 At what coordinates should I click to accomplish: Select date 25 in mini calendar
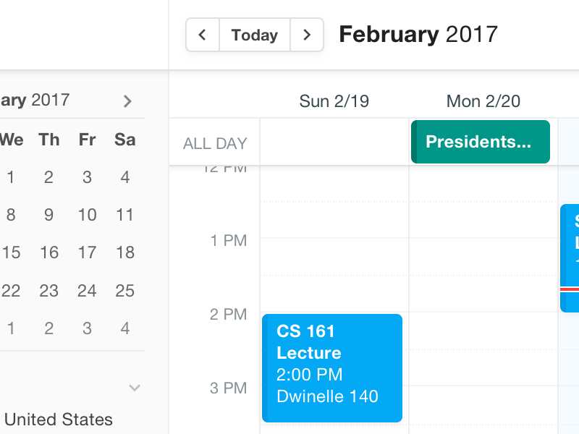[x=125, y=291]
